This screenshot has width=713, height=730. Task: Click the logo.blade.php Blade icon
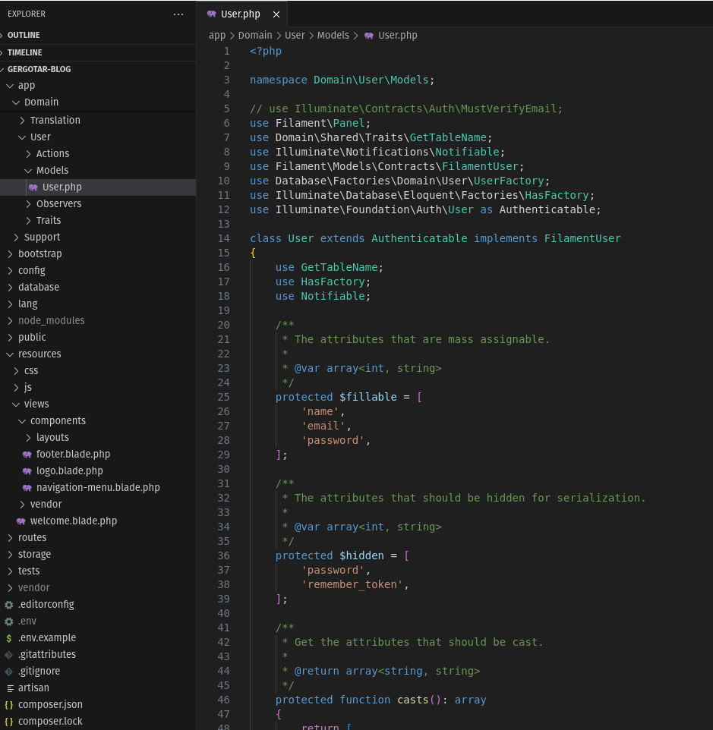tap(27, 470)
